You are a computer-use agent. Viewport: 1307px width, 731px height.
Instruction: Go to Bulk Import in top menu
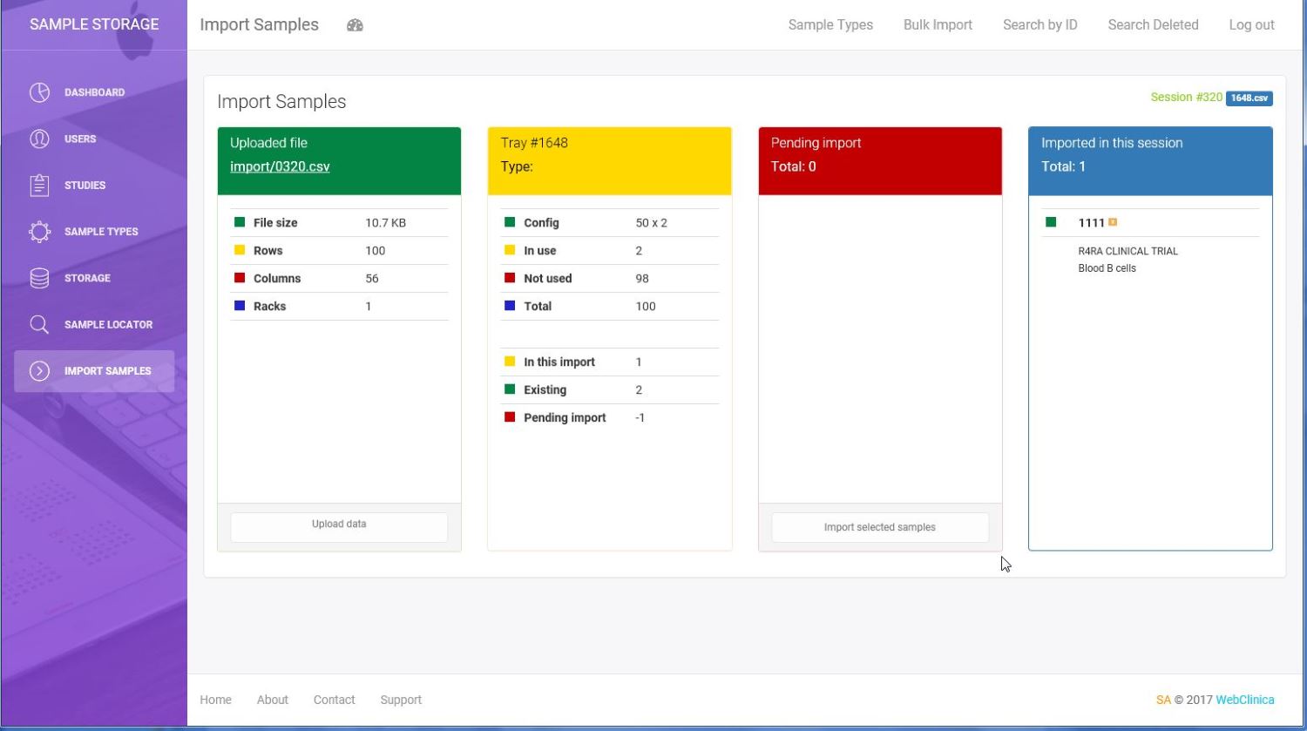tap(938, 25)
